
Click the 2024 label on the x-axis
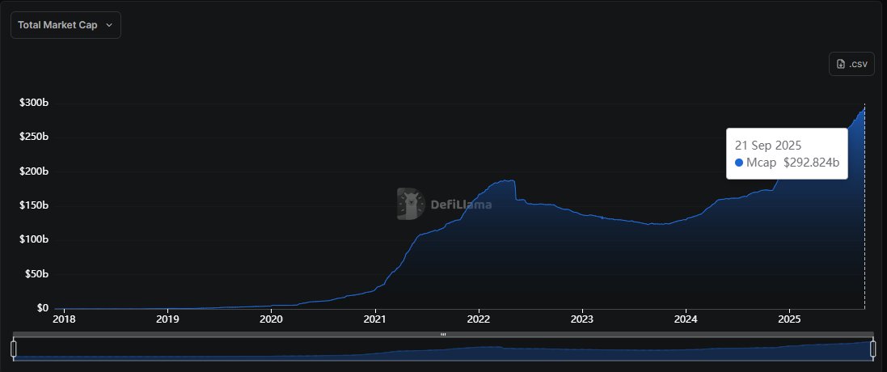(686, 319)
